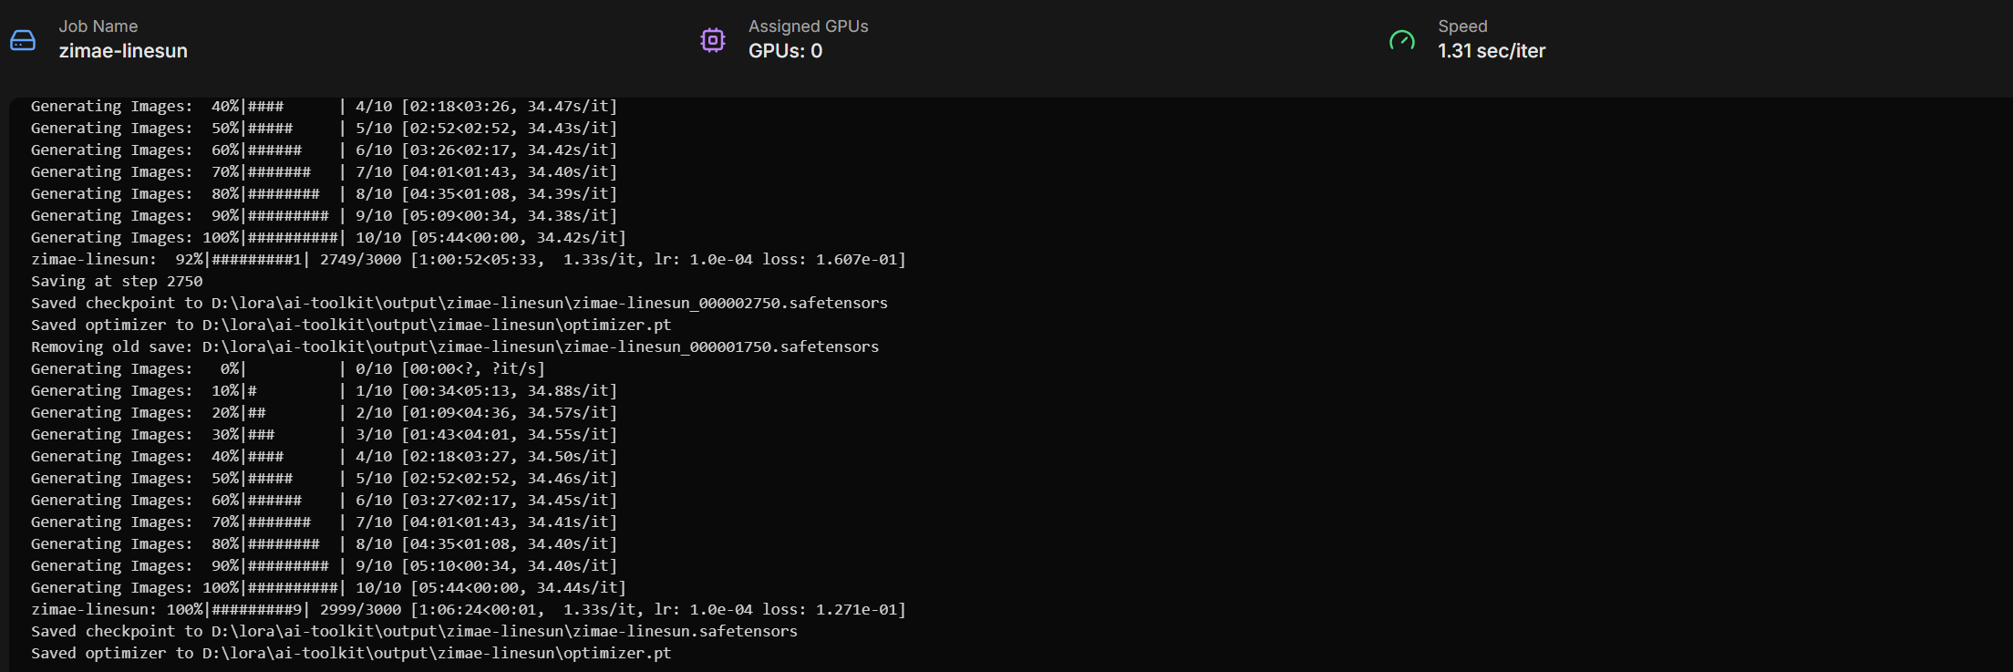Click the final zimae-linesun.safetensors checkpoint line
Image resolution: width=2013 pixels, height=672 pixels.
414,631
